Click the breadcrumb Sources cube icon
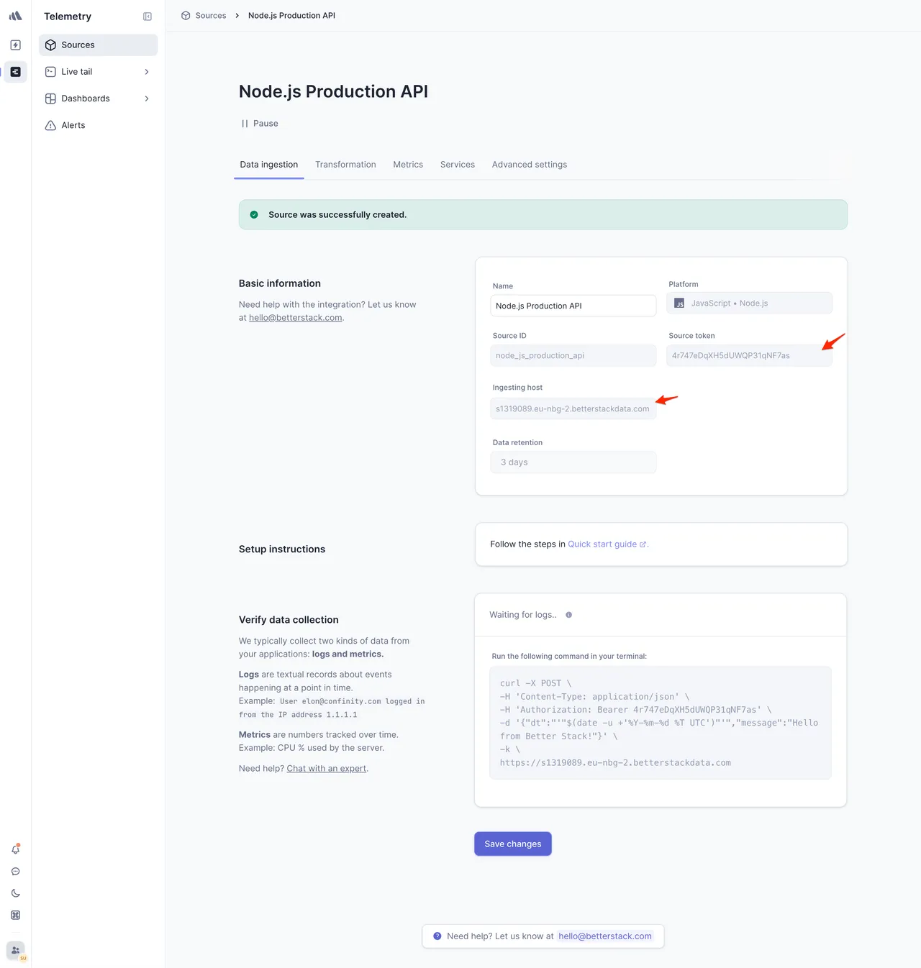Screen dimensions: 921x968 pyautogui.click(x=186, y=15)
